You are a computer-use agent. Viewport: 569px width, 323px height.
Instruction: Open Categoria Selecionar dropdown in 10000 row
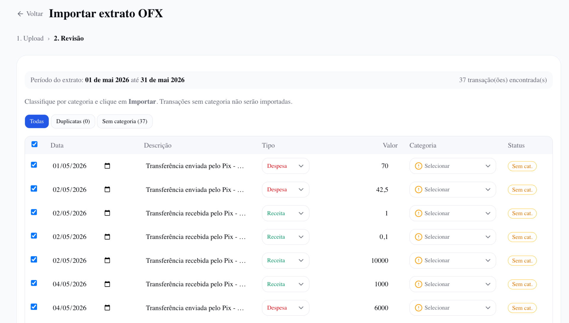453,261
